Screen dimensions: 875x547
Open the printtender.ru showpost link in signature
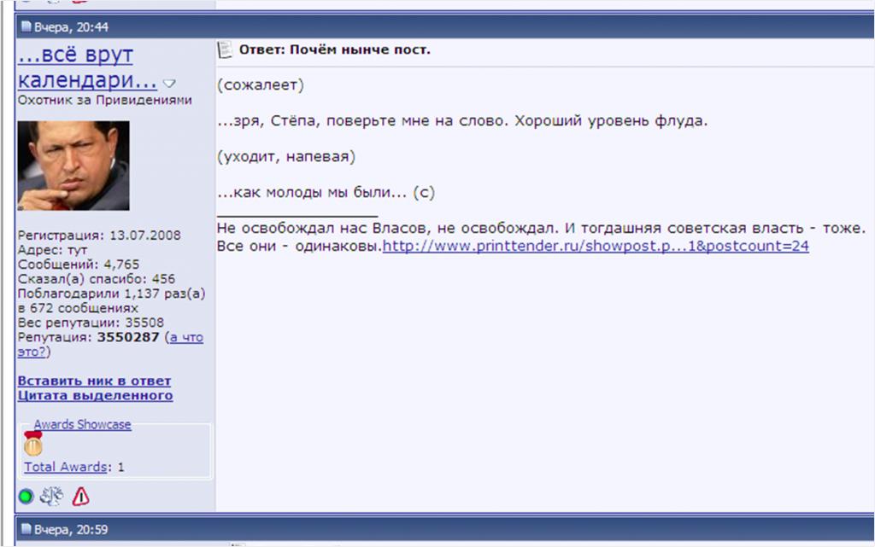pos(596,247)
